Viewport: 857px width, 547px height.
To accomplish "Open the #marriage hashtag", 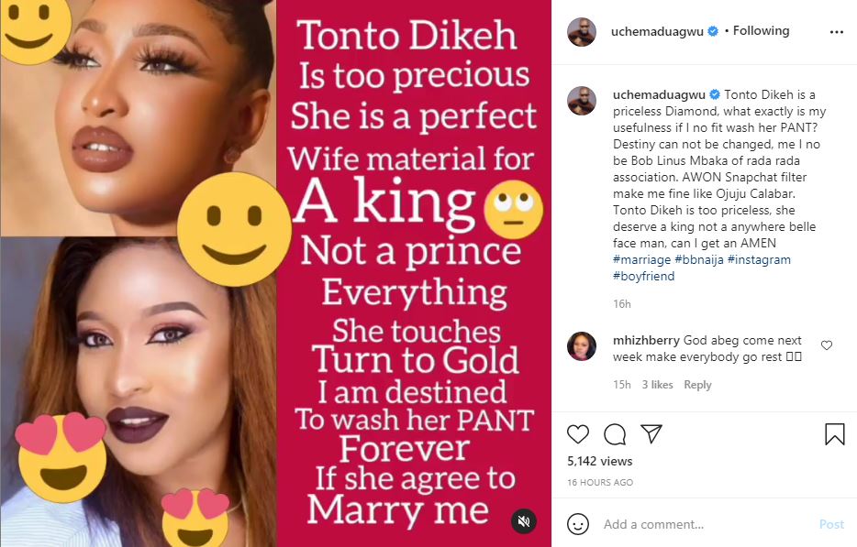I will [x=641, y=260].
